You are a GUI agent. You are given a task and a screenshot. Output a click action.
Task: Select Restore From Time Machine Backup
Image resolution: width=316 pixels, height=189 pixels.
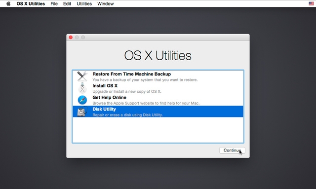tap(158, 76)
